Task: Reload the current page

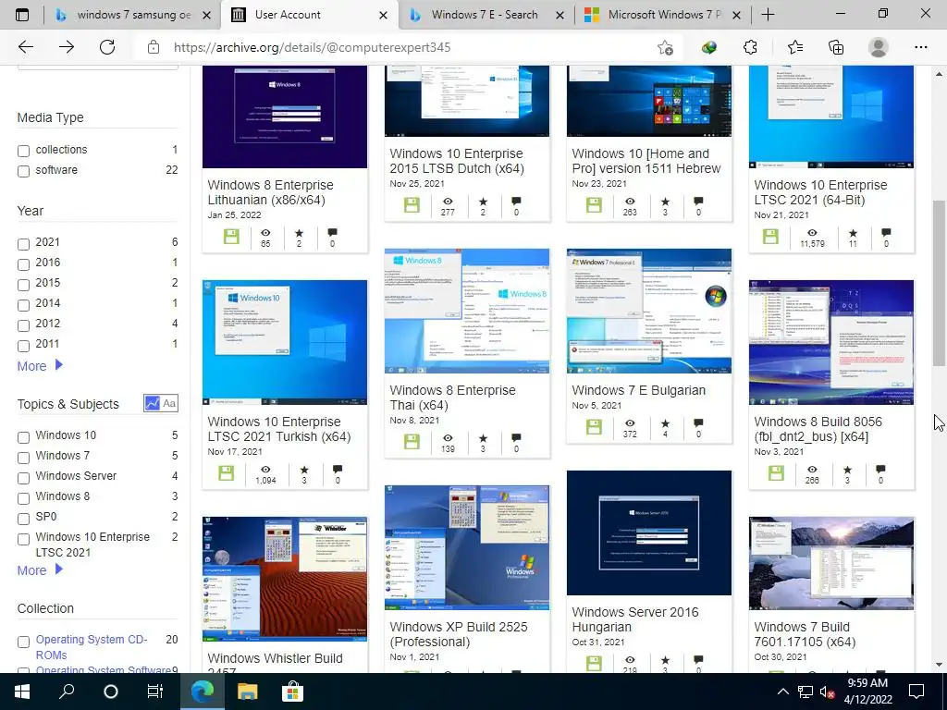Action: click(x=107, y=47)
